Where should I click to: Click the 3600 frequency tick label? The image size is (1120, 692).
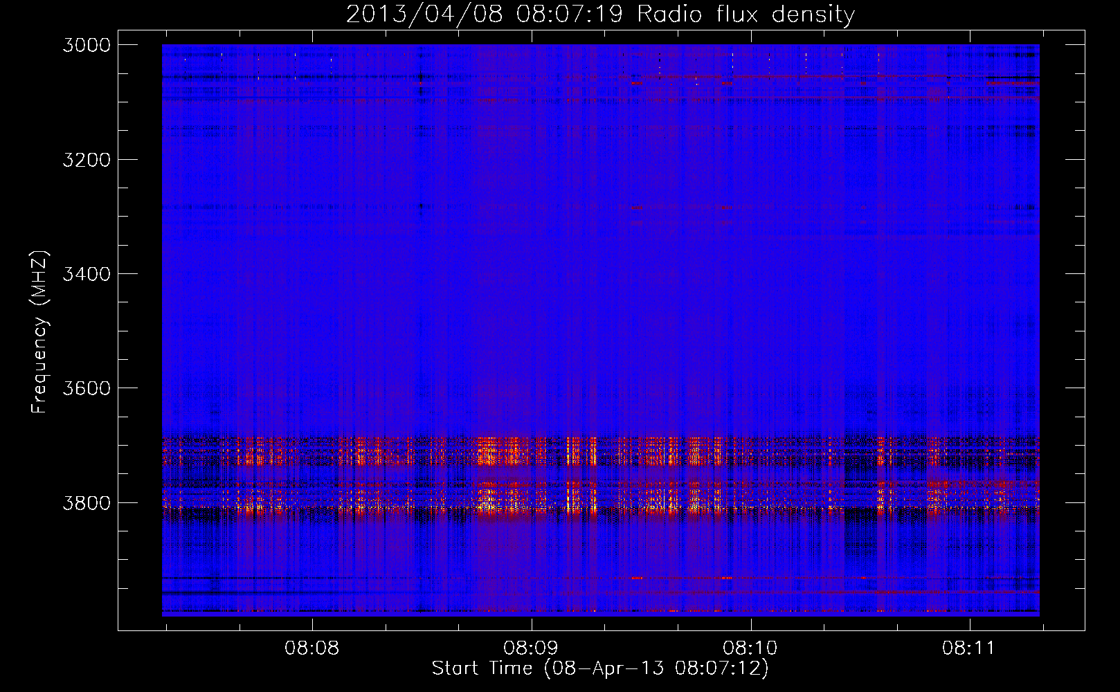tap(87, 388)
